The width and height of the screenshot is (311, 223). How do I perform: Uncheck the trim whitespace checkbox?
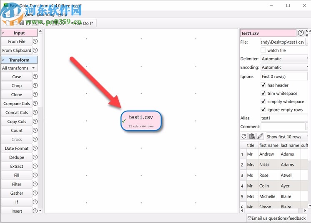(x=263, y=93)
